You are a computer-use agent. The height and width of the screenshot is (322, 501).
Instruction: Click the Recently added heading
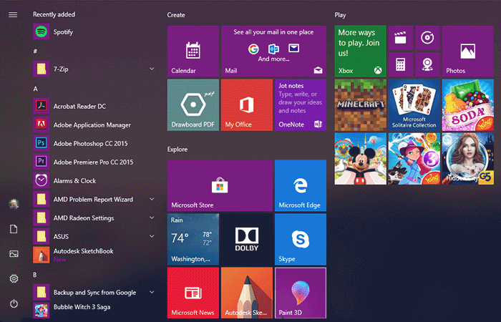coord(54,14)
